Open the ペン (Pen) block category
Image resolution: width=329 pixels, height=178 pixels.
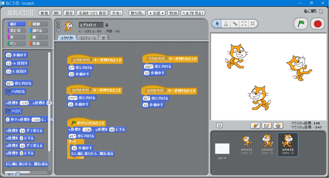click(16, 44)
